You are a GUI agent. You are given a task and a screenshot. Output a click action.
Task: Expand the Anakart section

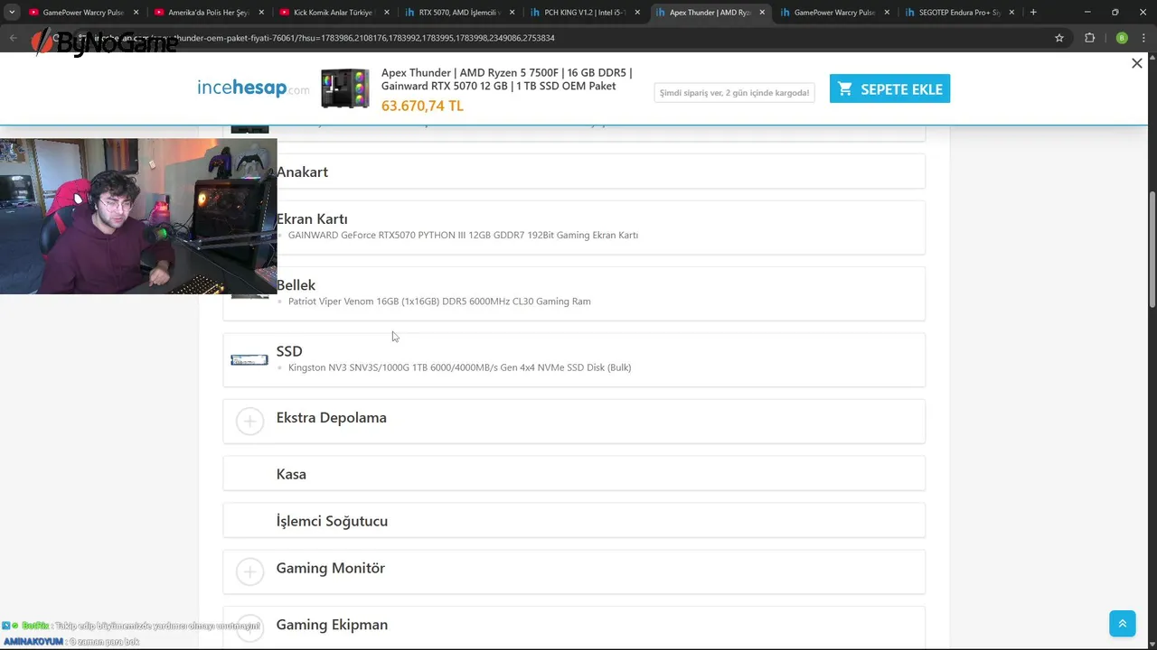574,172
